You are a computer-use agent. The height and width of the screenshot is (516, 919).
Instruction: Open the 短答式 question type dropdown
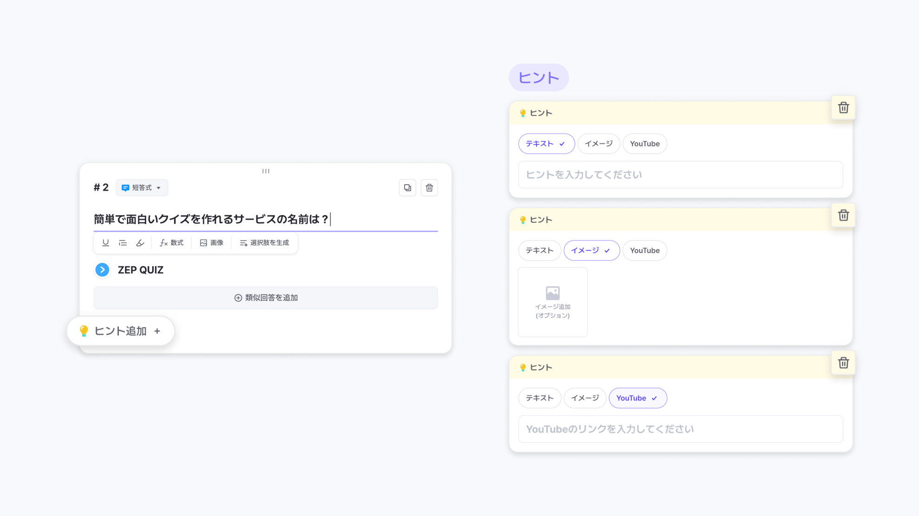142,188
